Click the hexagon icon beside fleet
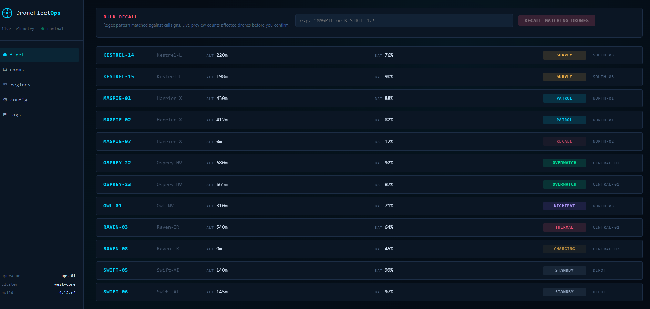Image resolution: width=650 pixels, height=309 pixels. click(x=5, y=55)
